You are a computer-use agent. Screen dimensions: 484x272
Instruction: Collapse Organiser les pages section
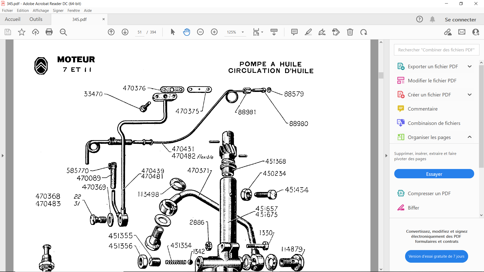pyautogui.click(x=469, y=137)
